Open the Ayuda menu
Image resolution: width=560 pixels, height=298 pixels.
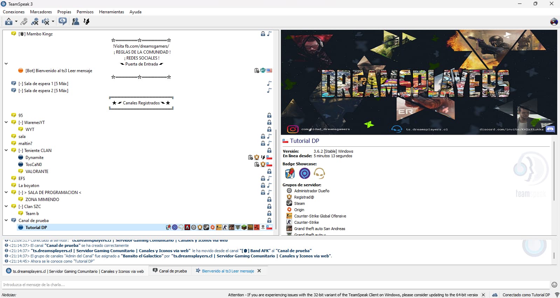click(x=136, y=12)
